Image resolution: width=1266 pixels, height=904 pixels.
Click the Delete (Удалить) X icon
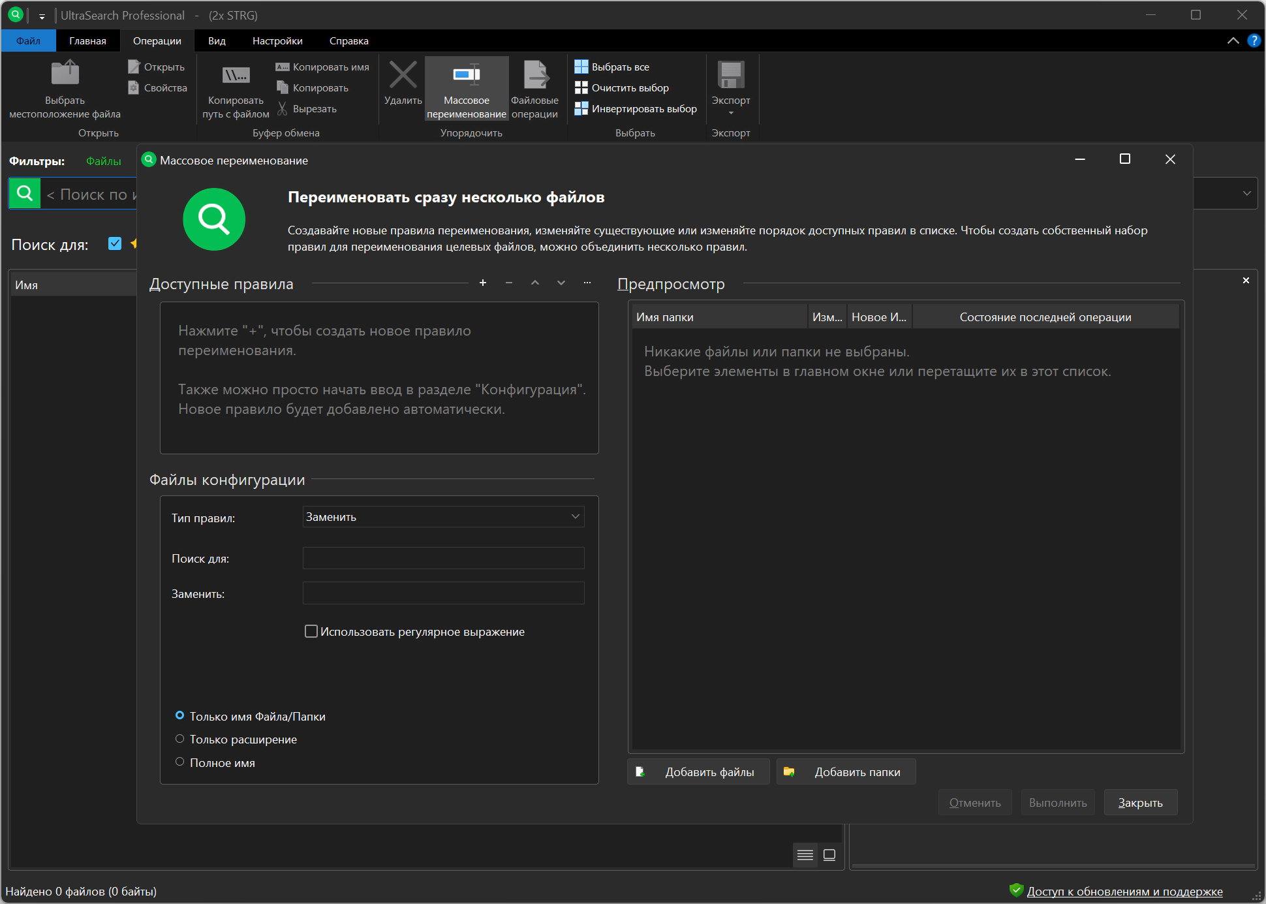point(403,76)
